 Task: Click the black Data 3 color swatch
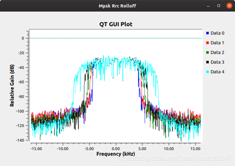pyautogui.click(x=207, y=62)
